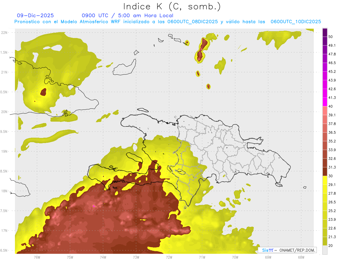Screen dimensions: 338x261
Task: Click the color scale value '46.5'
Action: pyautogui.click(x=332, y=63)
